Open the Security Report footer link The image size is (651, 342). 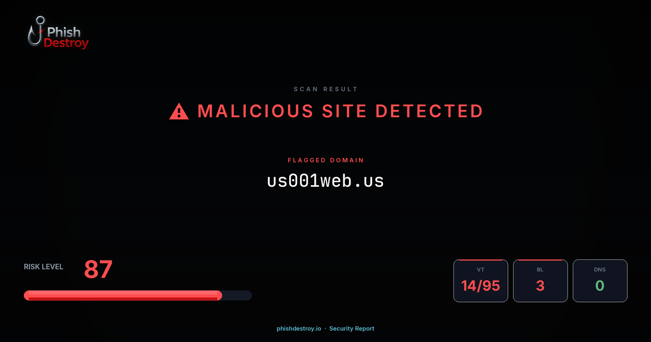[x=352, y=328]
